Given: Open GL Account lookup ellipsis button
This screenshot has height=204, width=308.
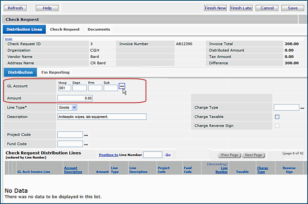Looking at the screenshot, I should 122,86.
